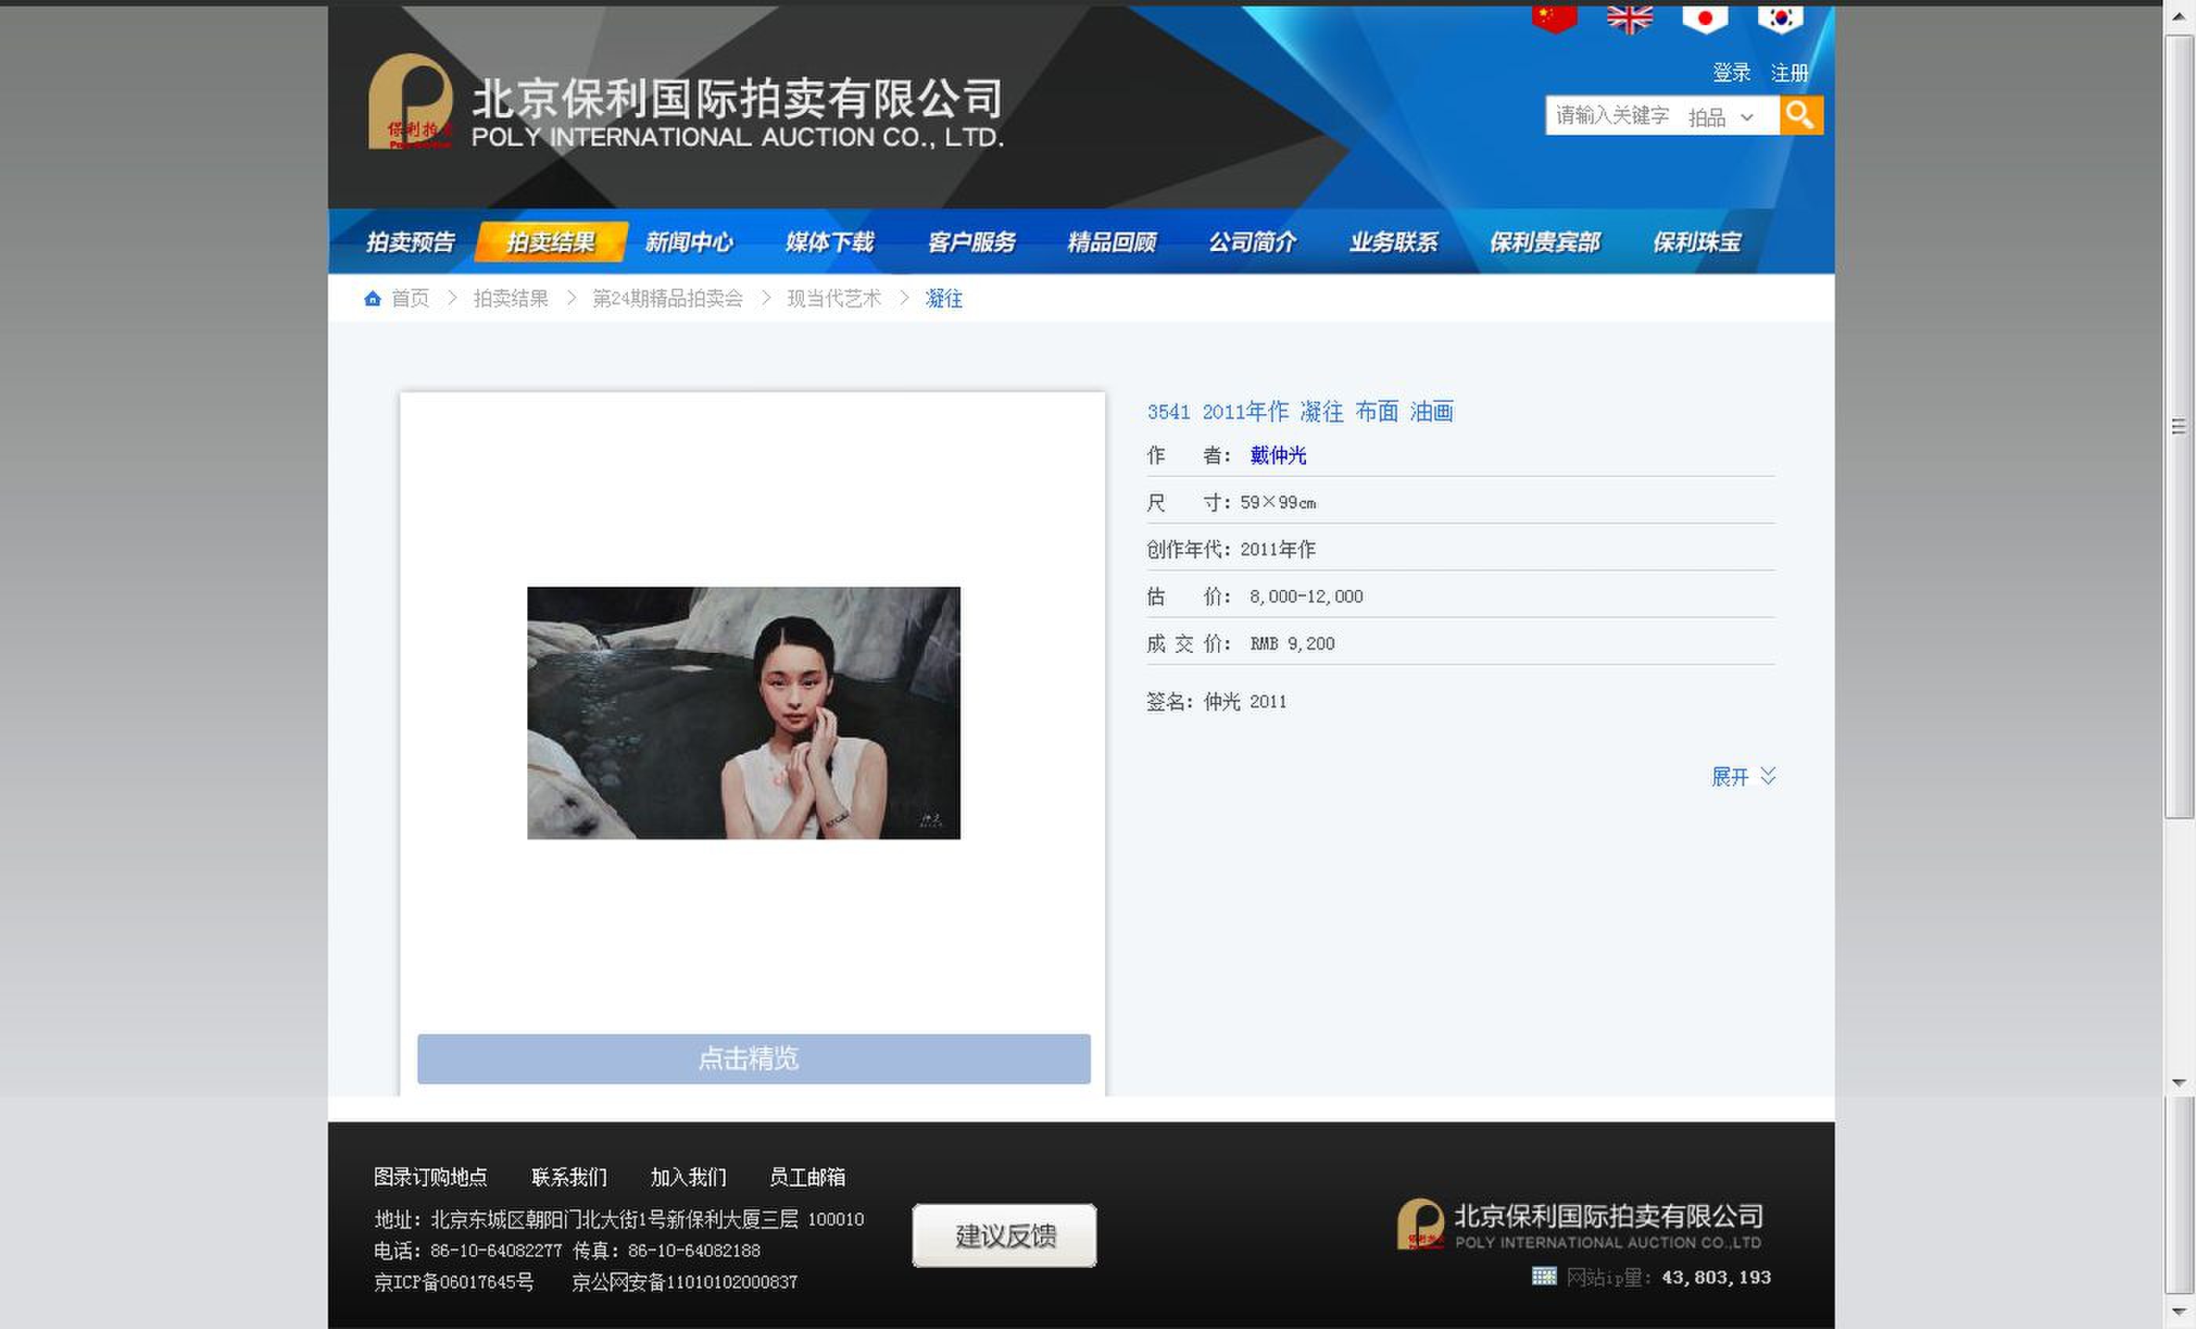The height and width of the screenshot is (1329, 2196).
Task: Go to 拍卖结果 in breadcrumb
Action: tap(511, 298)
